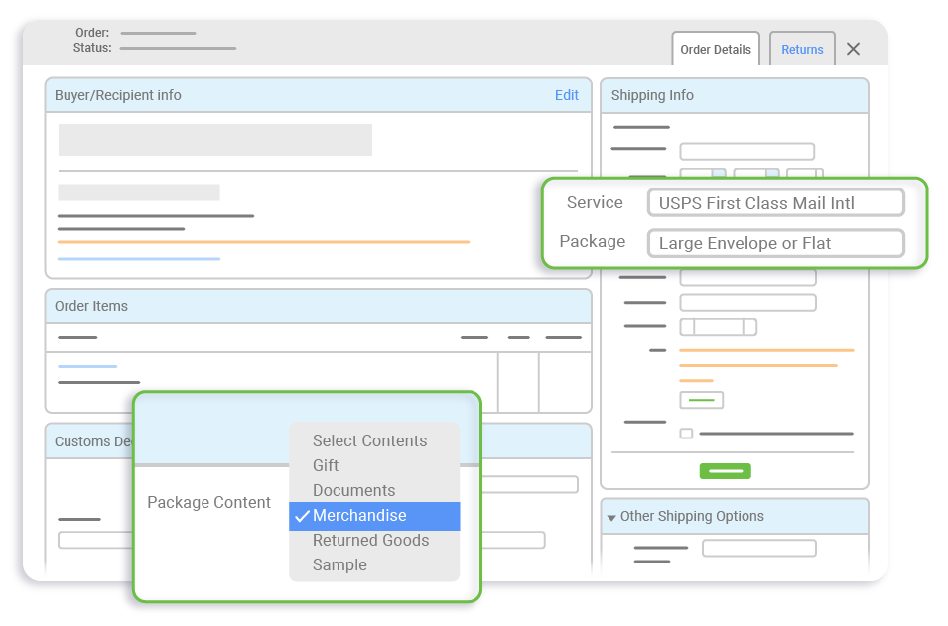The height and width of the screenshot is (626, 948).
Task: Click Edit in Buyer/Recipient info
Action: pos(566,95)
